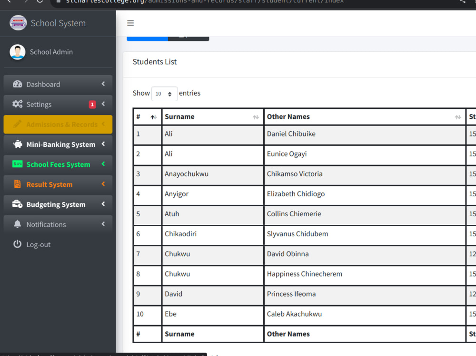The height and width of the screenshot is (356, 476).
Task: Click the Notifications bell icon
Action: point(17,224)
